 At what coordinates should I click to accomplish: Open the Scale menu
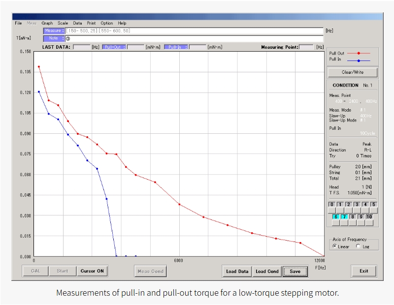pyautogui.click(x=63, y=23)
